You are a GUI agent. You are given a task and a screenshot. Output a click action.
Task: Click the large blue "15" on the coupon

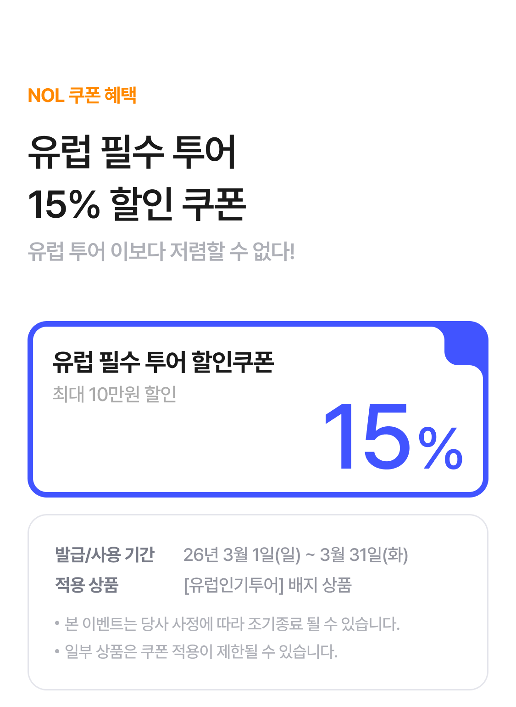366,436
